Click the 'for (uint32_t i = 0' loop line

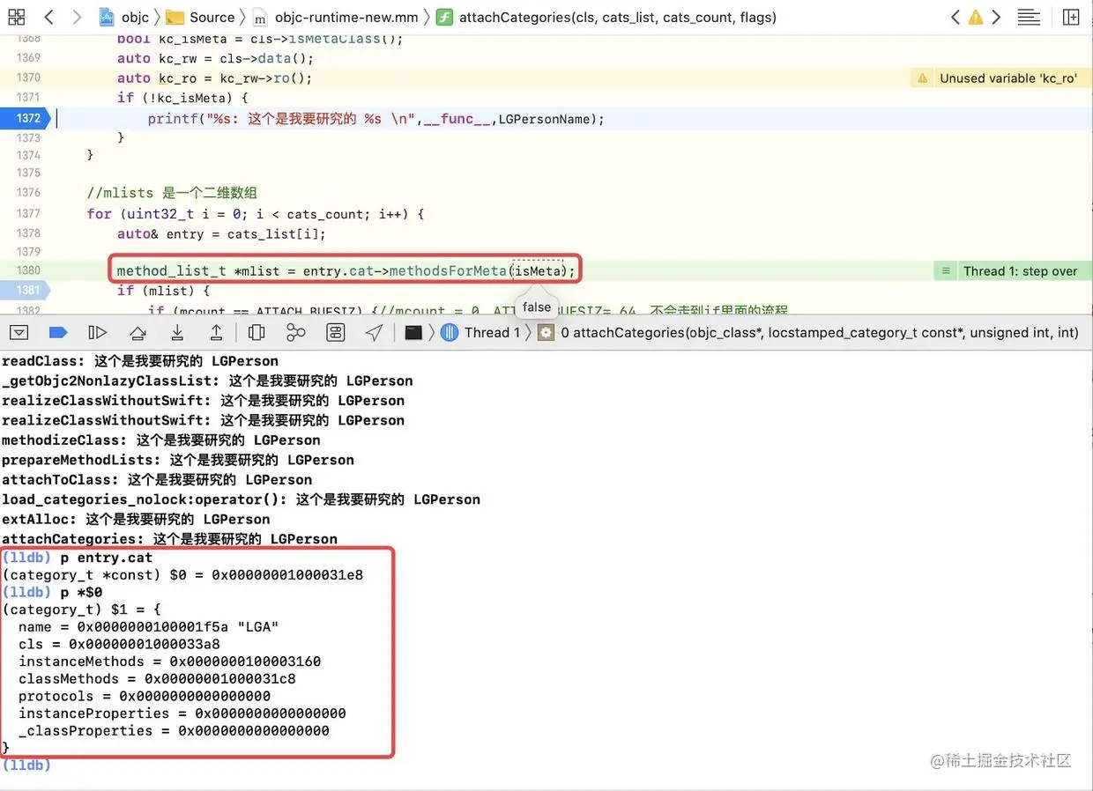(x=256, y=214)
